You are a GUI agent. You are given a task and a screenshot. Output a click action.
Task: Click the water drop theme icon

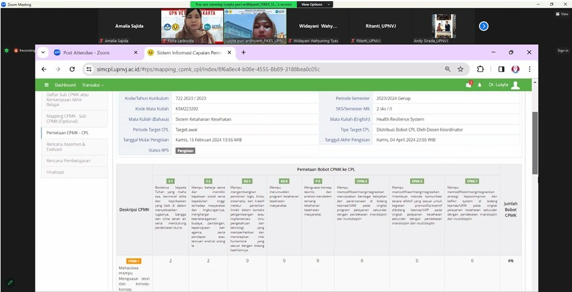(479, 85)
